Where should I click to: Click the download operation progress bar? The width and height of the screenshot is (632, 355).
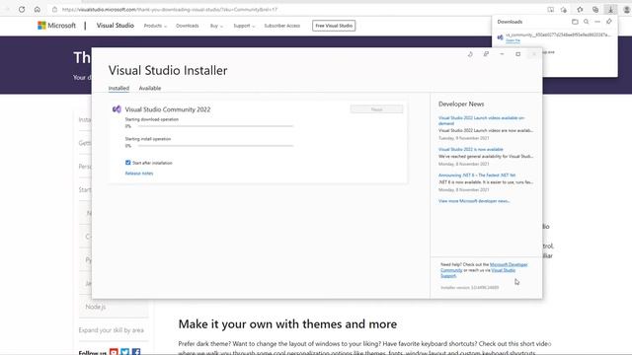click(x=215, y=126)
